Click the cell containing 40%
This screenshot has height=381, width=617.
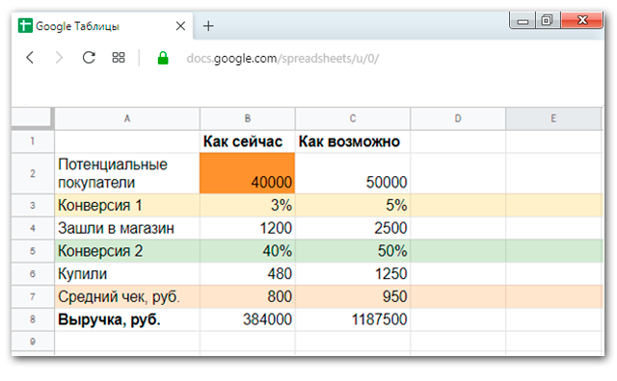[x=248, y=250]
